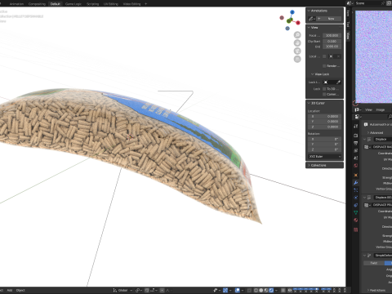
Task: Switch to the Compositing workspace tab
Action: tap(37, 4)
